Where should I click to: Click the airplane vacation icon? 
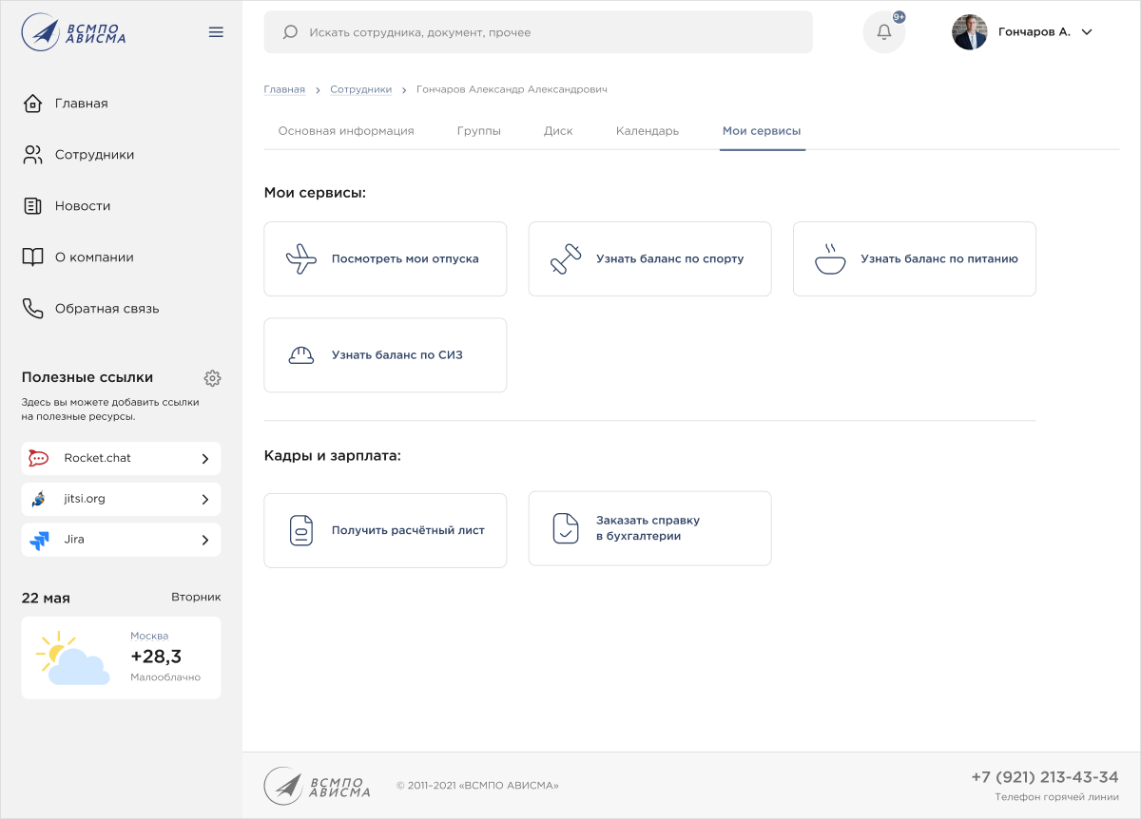301,259
